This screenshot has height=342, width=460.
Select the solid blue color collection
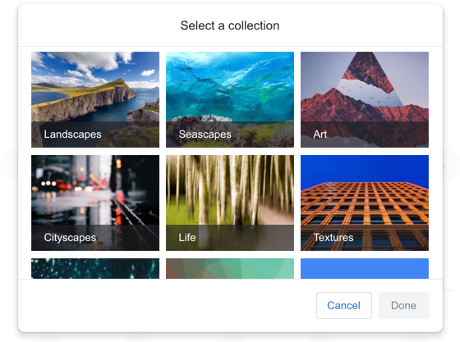coord(365,268)
